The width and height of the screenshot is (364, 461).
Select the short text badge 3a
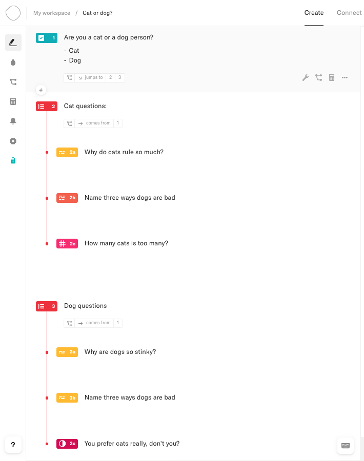tap(67, 352)
